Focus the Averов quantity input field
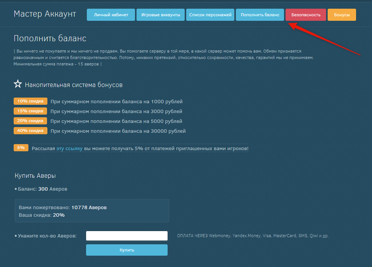Screen dimensions: 372x267 [127, 236]
